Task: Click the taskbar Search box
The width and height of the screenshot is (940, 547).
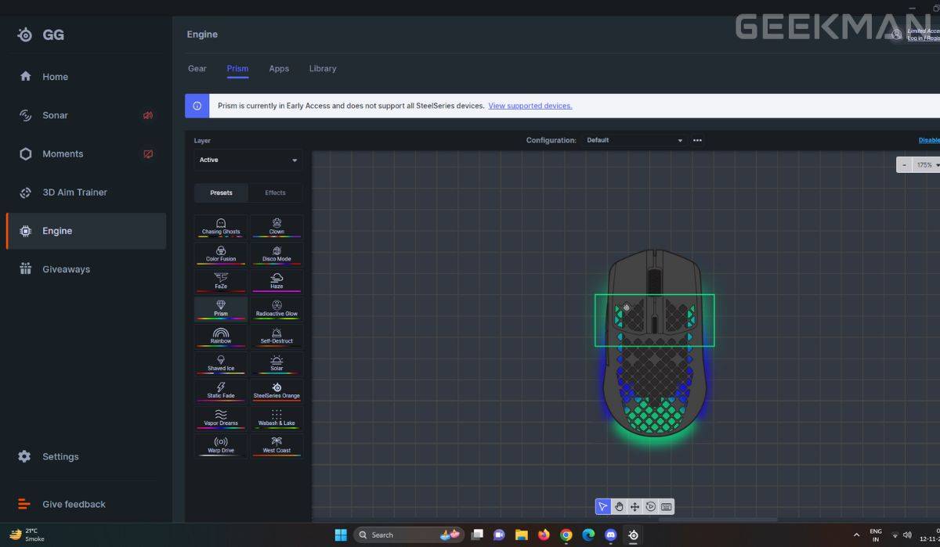Action: click(409, 535)
